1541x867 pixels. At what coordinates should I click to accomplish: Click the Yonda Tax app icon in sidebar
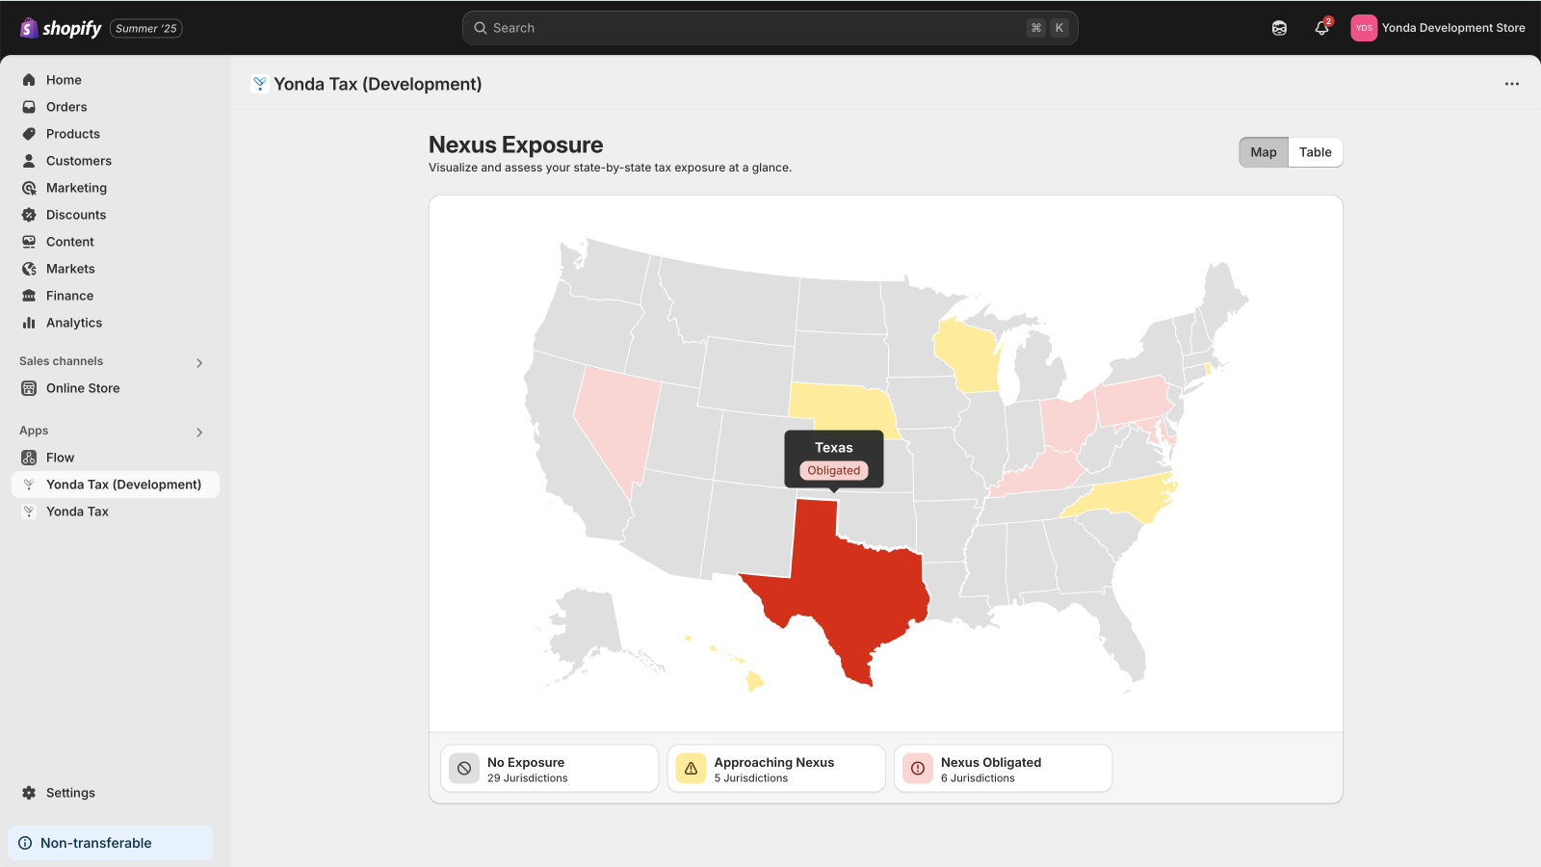point(29,512)
